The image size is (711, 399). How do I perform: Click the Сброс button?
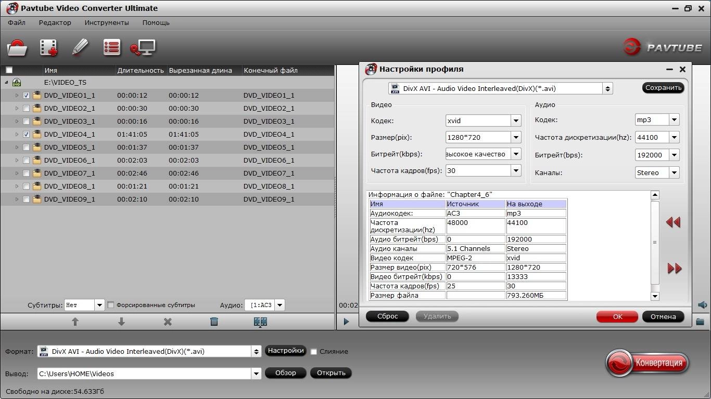pos(387,316)
